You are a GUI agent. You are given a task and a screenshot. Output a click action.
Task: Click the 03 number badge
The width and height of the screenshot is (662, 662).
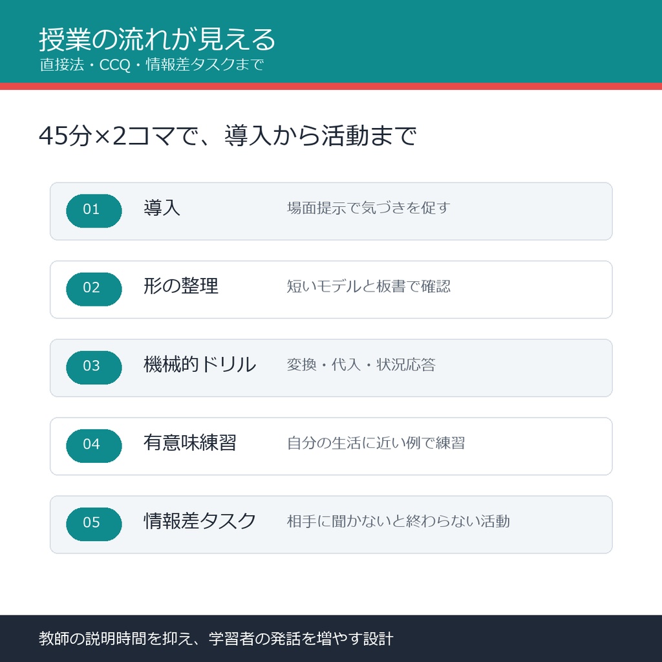click(94, 368)
